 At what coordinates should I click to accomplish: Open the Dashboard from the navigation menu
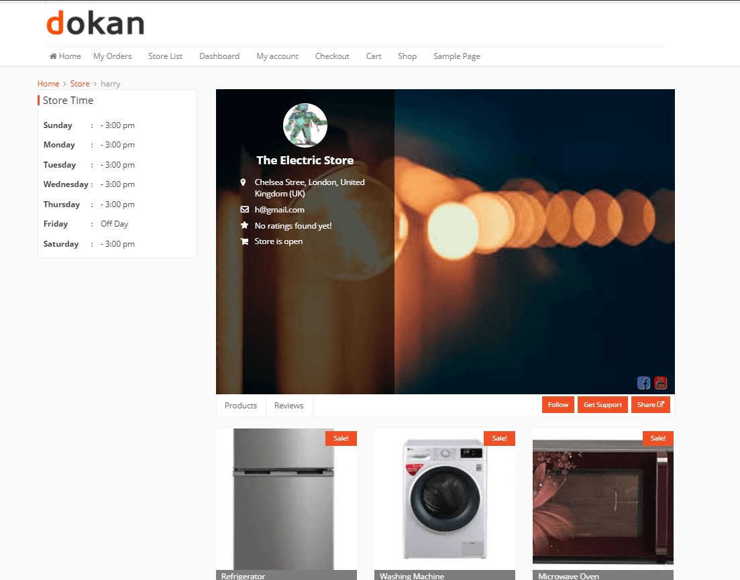coord(219,56)
